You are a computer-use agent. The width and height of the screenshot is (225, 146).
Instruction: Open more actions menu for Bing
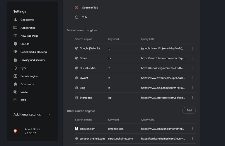tap(192, 88)
